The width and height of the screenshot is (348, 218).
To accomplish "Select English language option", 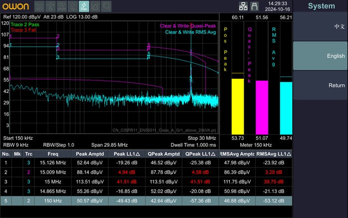I will click(320, 56).
